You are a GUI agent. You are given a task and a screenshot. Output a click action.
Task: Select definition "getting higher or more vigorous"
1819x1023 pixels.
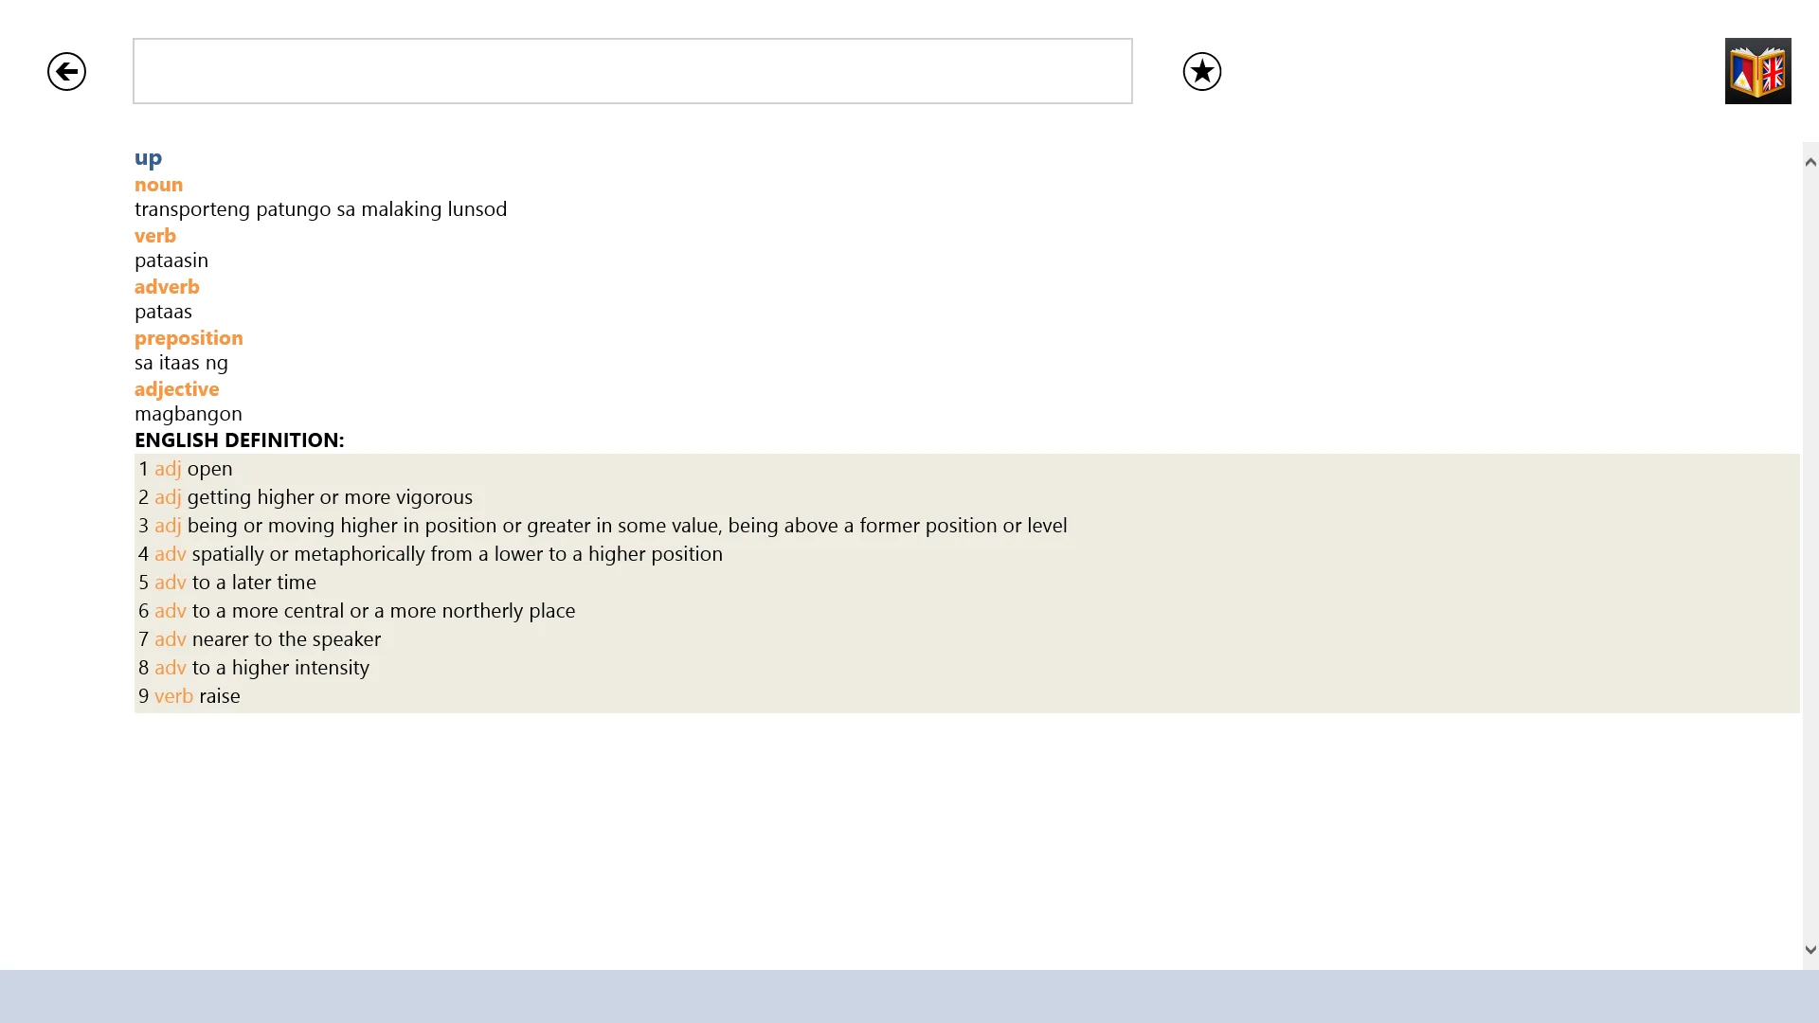[x=330, y=497]
